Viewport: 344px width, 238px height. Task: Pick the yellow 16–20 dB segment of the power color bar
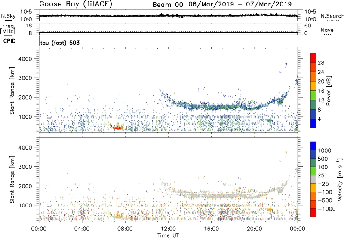click(313, 86)
